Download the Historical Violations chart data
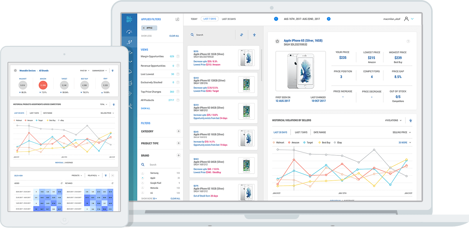Screen dimensions: 469x228 pyautogui.click(x=410, y=120)
